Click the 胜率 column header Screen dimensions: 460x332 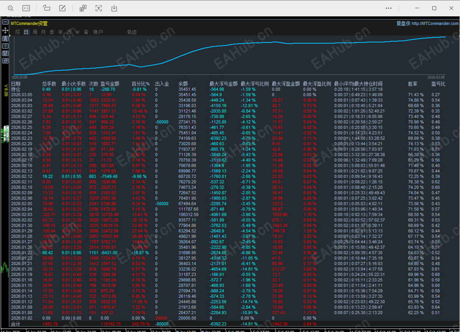click(413, 84)
